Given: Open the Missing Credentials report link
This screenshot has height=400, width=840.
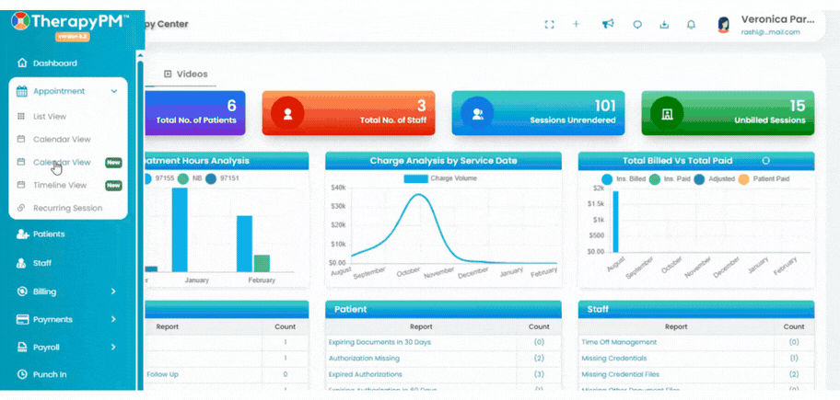Looking at the screenshot, I should point(614,359).
